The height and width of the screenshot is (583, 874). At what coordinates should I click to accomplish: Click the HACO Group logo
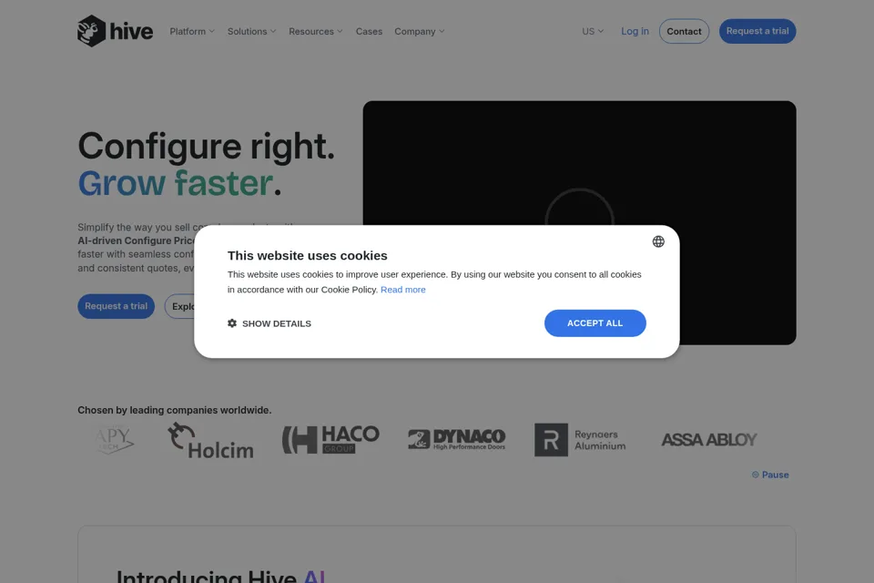(330, 440)
